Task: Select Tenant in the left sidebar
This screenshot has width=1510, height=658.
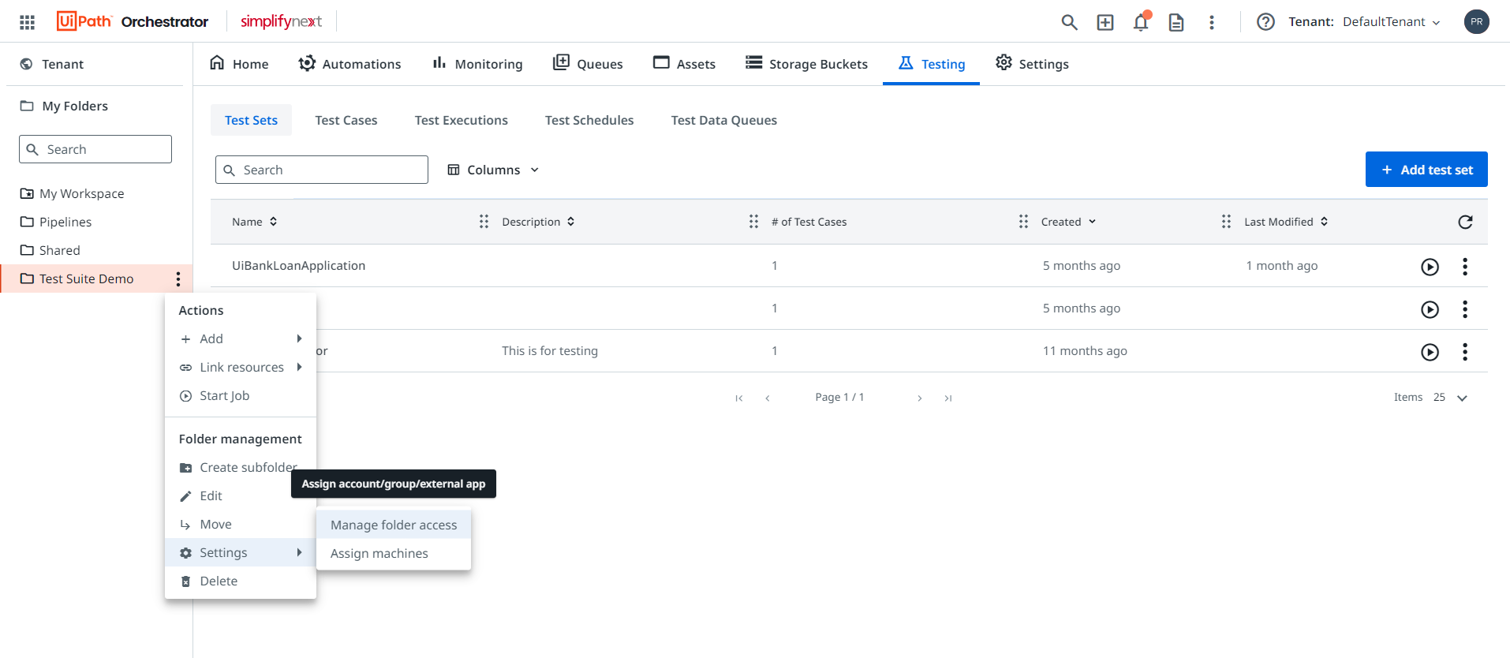Action: point(52,64)
